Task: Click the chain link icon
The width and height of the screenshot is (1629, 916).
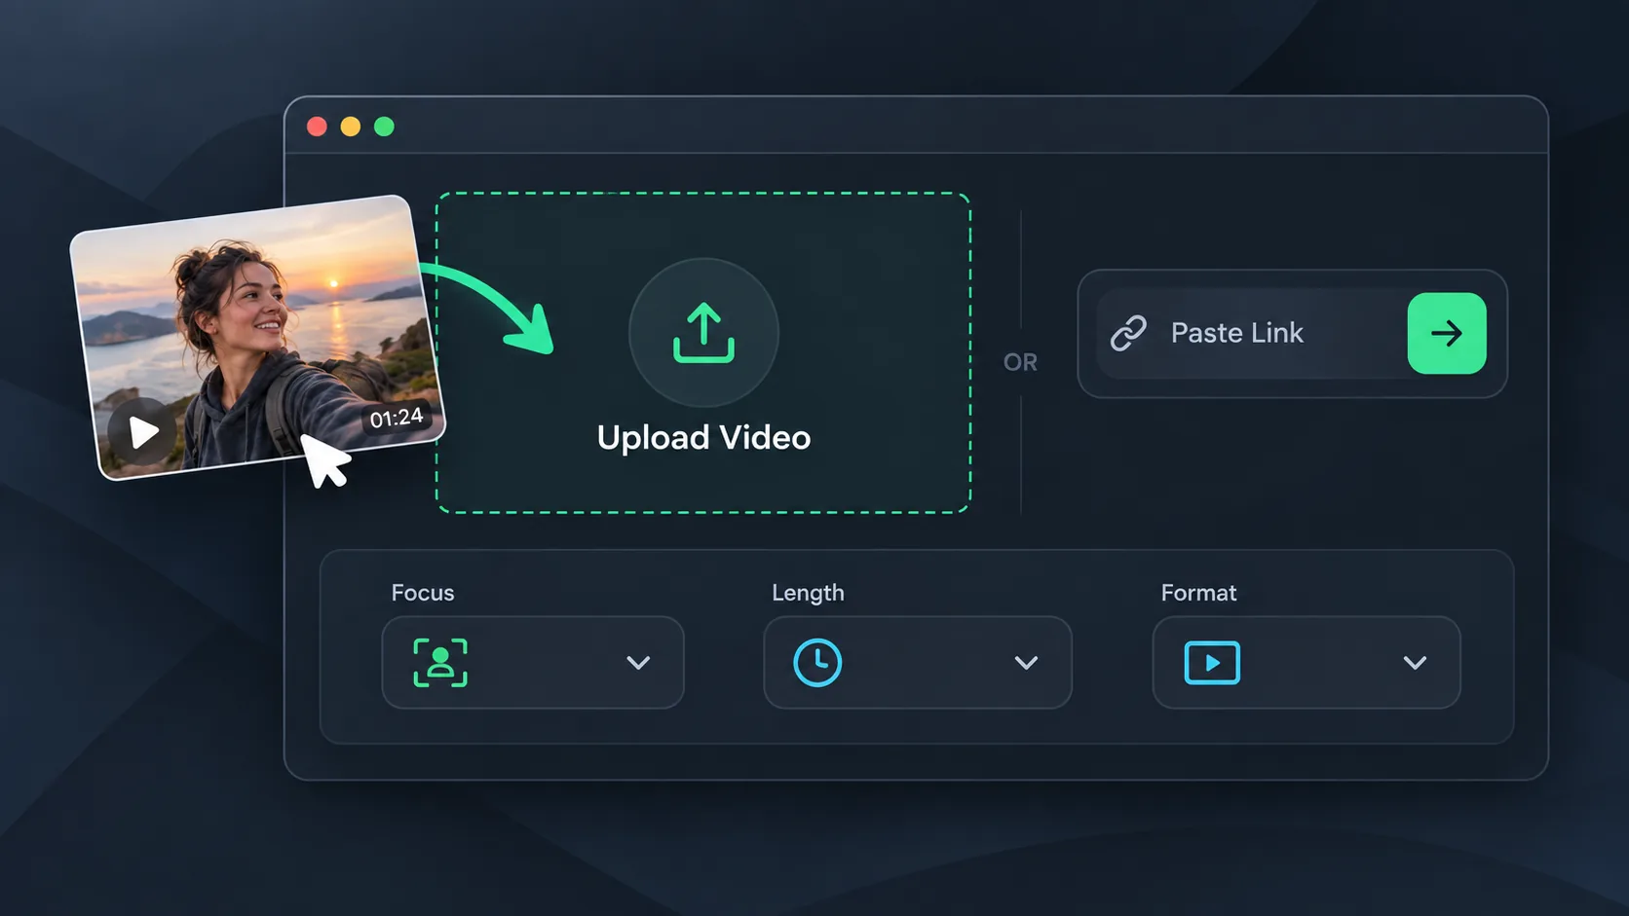Action: click(x=1128, y=333)
